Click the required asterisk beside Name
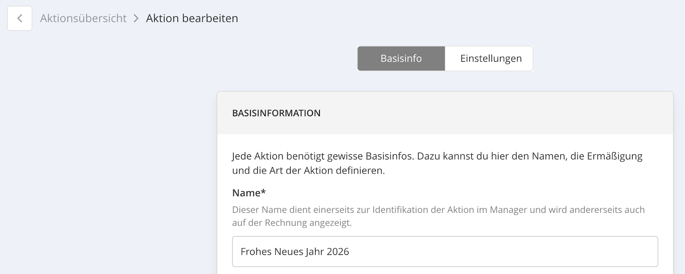Image resolution: width=685 pixels, height=274 pixels. click(263, 192)
